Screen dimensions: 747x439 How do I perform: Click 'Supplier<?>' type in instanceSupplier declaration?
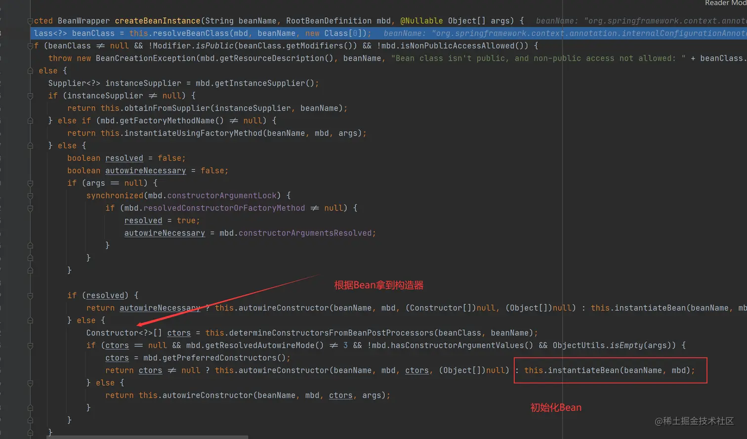(x=74, y=83)
